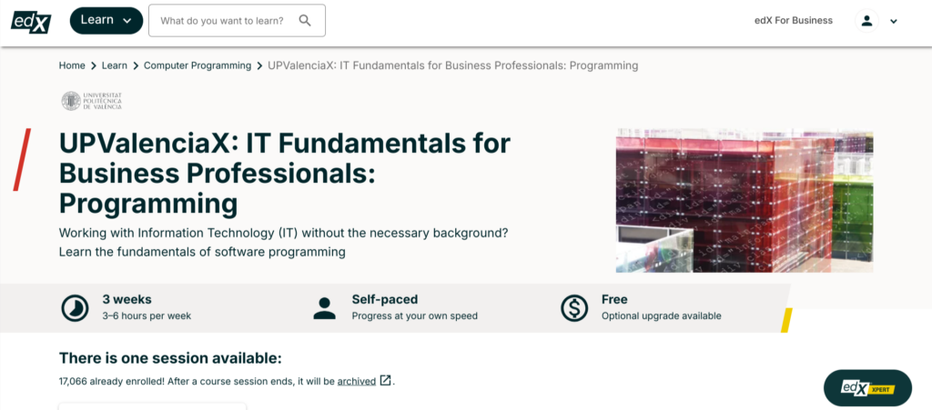This screenshot has height=410, width=932.
Task: Click the search magnifier icon
Action: click(x=305, y=20)
